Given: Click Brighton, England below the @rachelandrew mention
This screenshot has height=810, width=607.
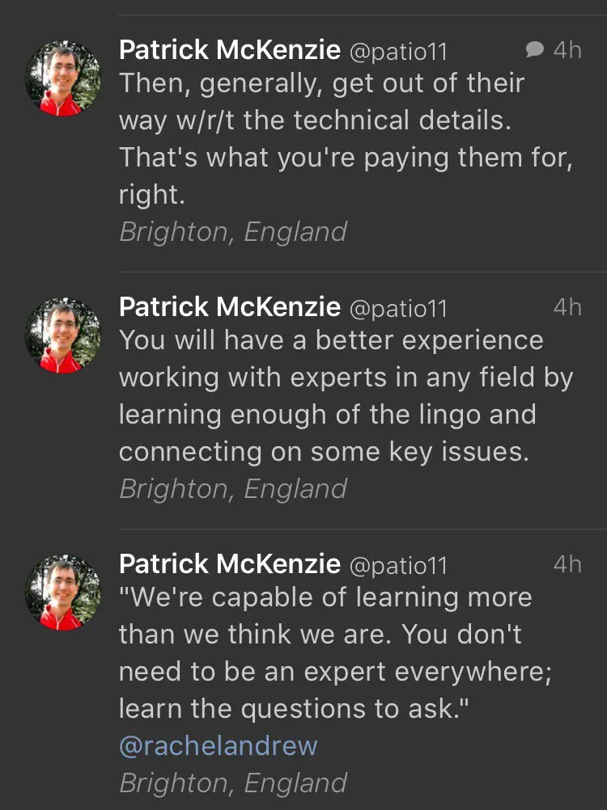Looking at the screenshot, I should click(233, 783).
